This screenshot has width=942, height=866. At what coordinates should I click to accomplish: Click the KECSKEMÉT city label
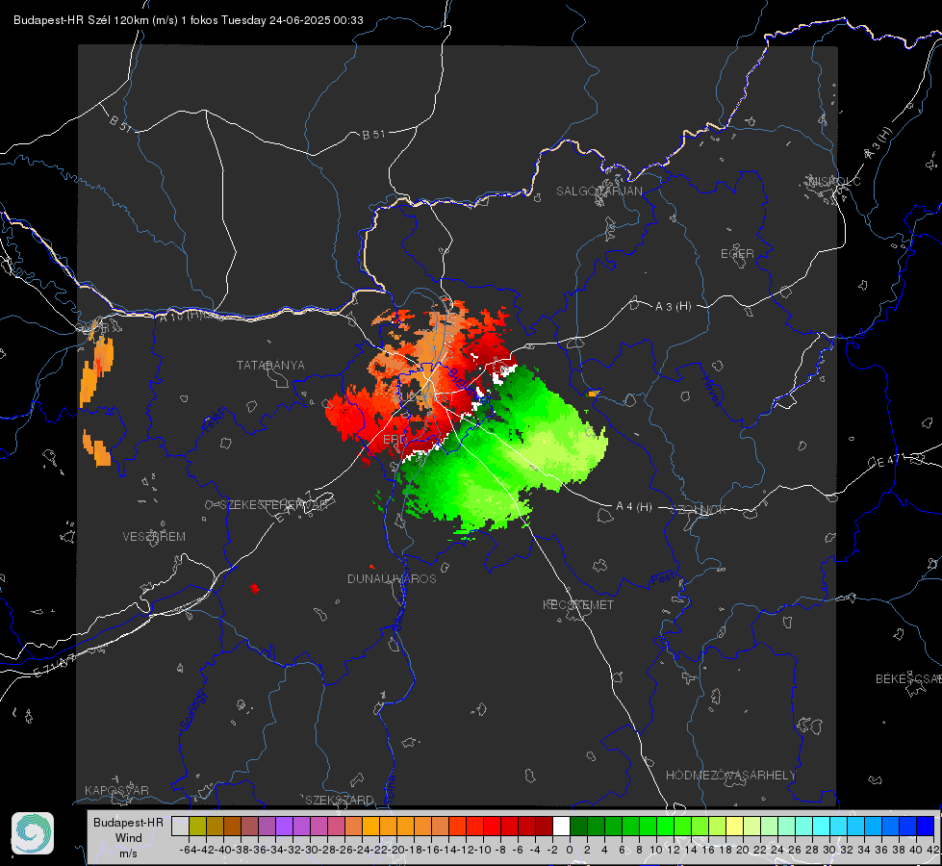[x=578, y=604]
